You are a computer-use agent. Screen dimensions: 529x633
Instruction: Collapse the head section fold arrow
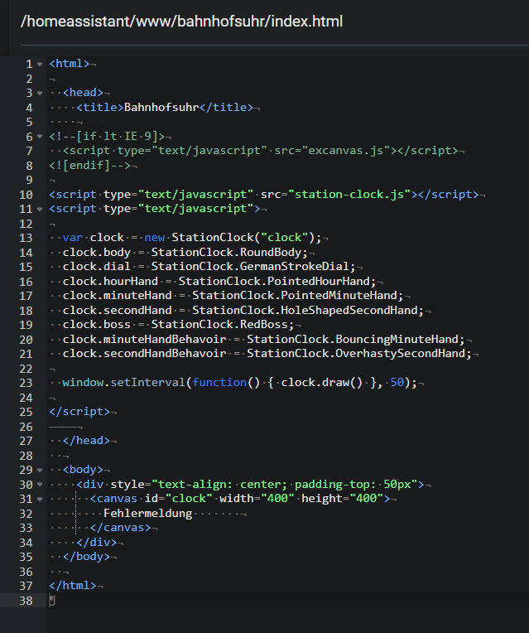click(40, 93)
